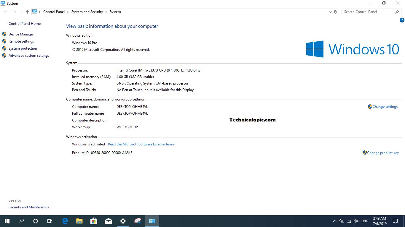
Task: Open Microsoft Store from taskbar
Action: pyautogui.click(x=94, y=221)
